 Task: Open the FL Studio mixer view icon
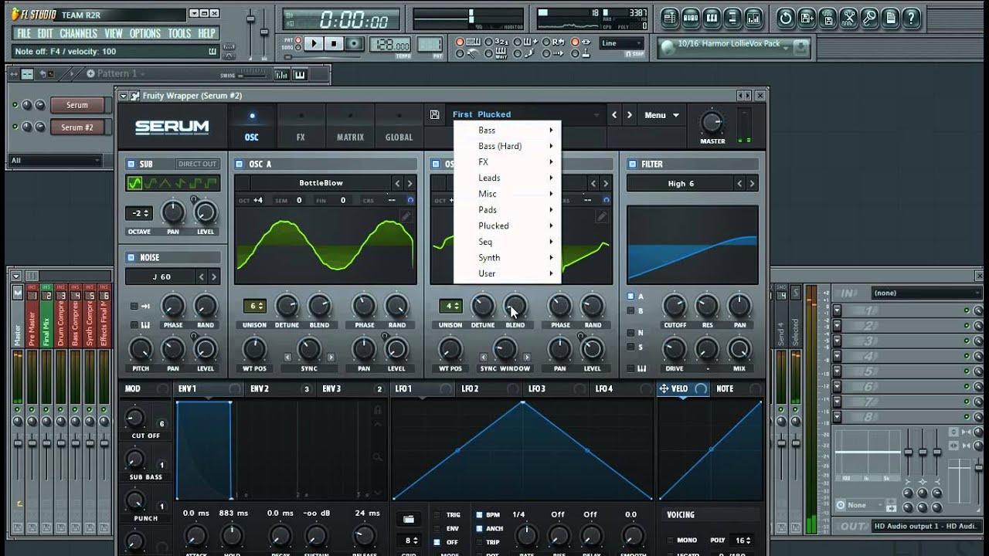coord(754,17)
